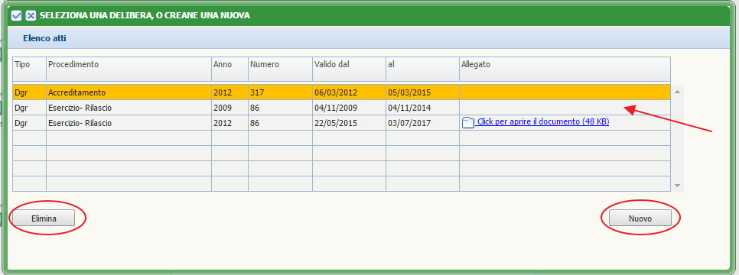Sort by the 'Valido dal' column header

pos(349,70)
